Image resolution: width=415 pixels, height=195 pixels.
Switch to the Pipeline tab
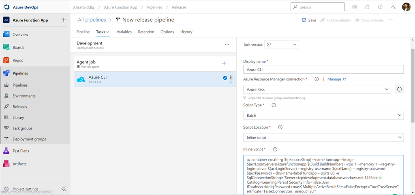(x=83, y=32)
